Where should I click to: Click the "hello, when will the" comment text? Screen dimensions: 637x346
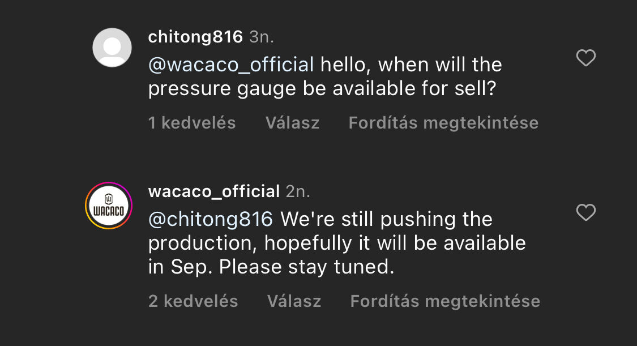coord(411,65)
